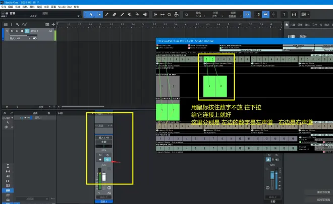This screenshot has height=204, width=333.
Task: Open the mixer input/output dropdown
Action: (8, 118)
